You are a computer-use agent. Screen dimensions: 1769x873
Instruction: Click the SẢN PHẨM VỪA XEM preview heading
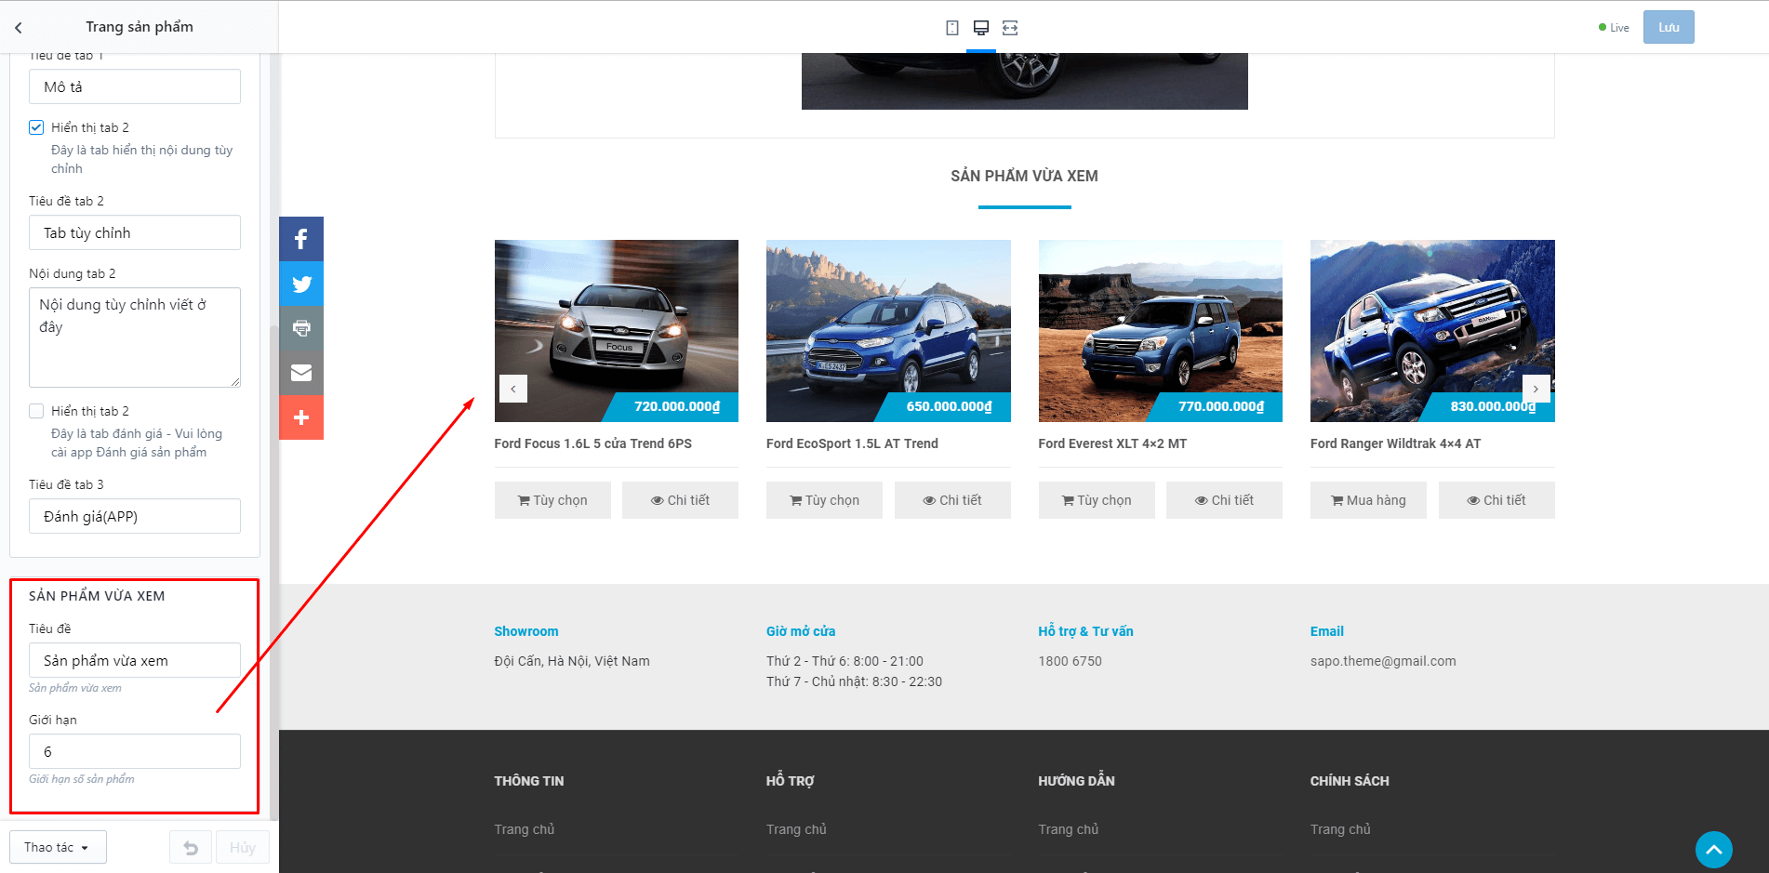pyautogui.click(x=1024, y=176)
